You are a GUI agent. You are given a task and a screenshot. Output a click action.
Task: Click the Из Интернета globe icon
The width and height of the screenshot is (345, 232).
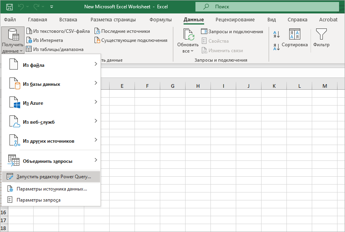29,40
